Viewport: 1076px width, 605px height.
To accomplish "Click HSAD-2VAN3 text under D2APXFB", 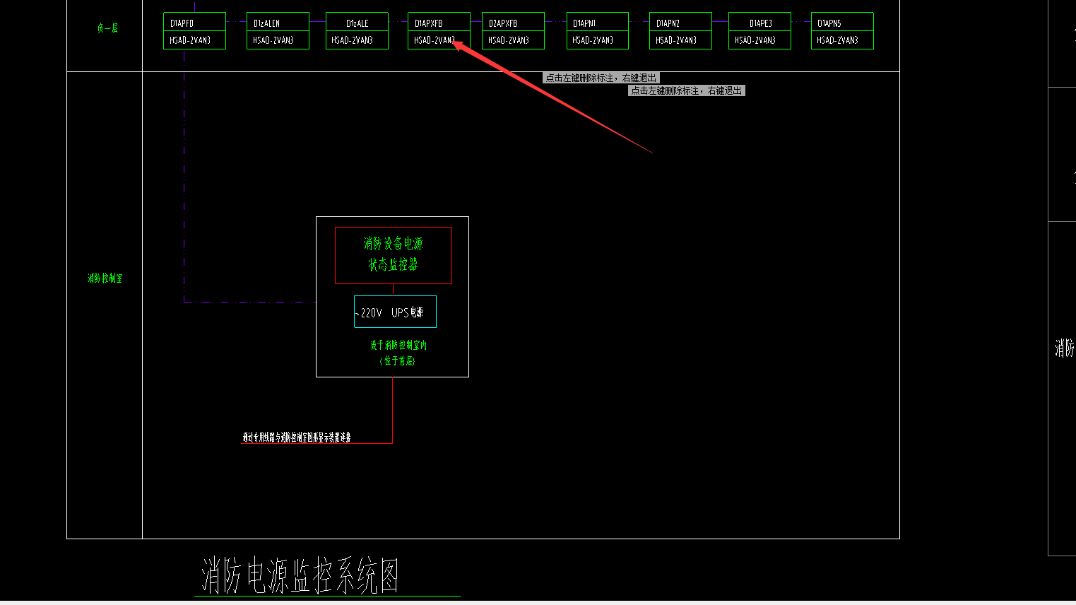I will [x=509, y=40].
